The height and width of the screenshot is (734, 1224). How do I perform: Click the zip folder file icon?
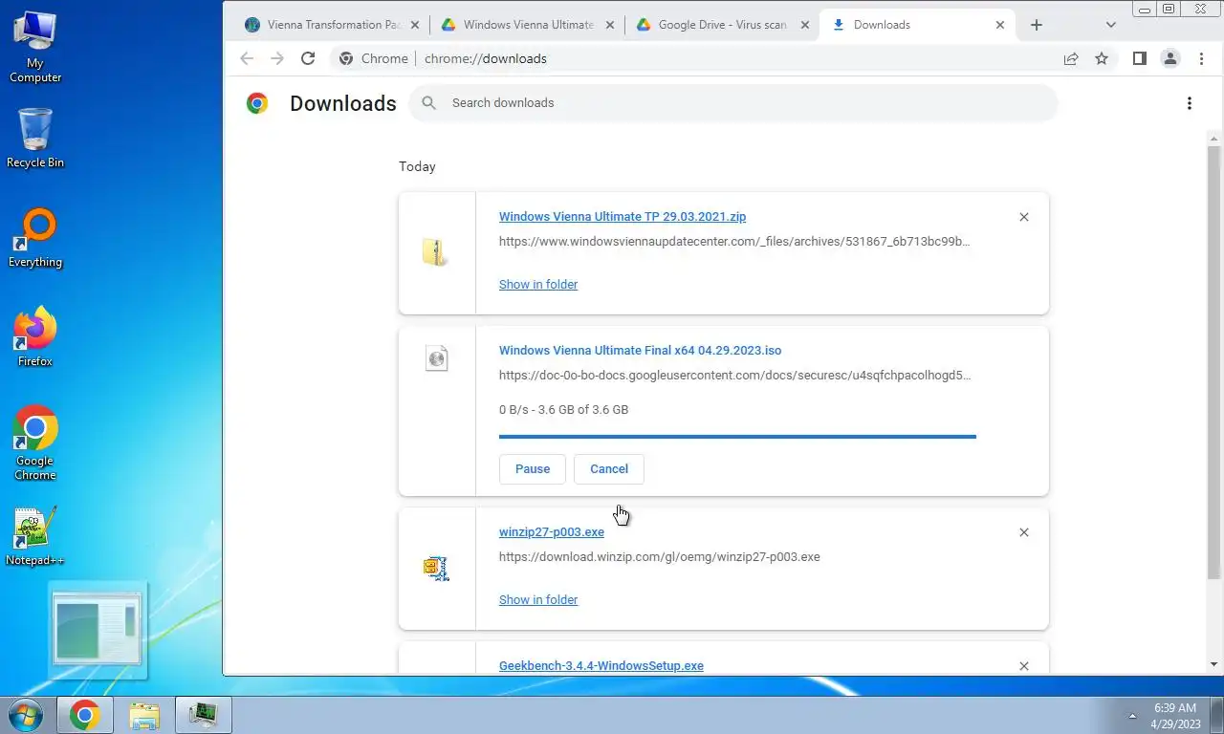(x=436, y=252)
